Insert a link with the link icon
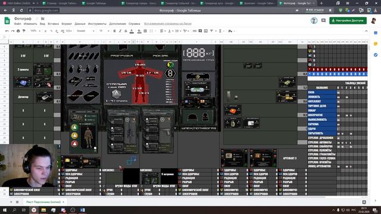 point(195,31)
